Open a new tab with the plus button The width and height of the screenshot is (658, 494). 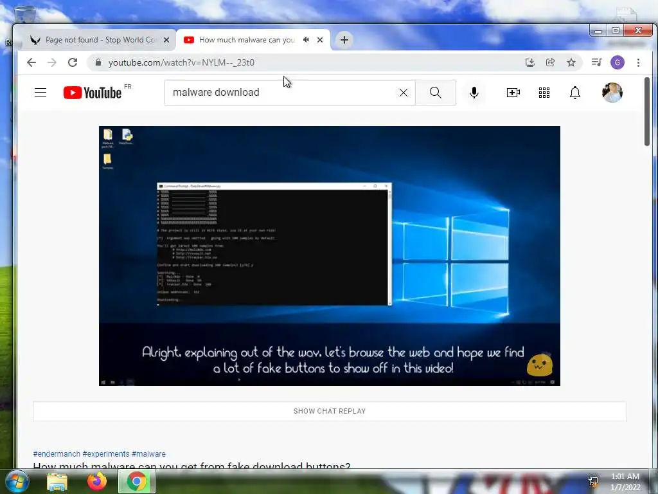point(344,40)
